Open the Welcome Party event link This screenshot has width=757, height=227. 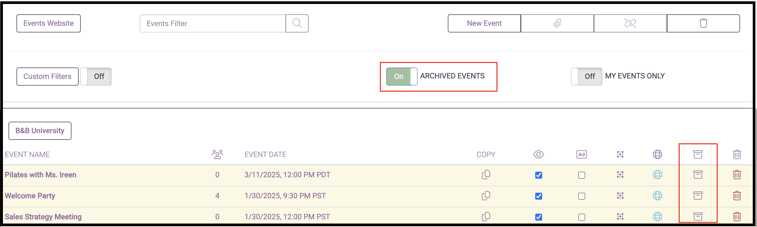(30, 196)
